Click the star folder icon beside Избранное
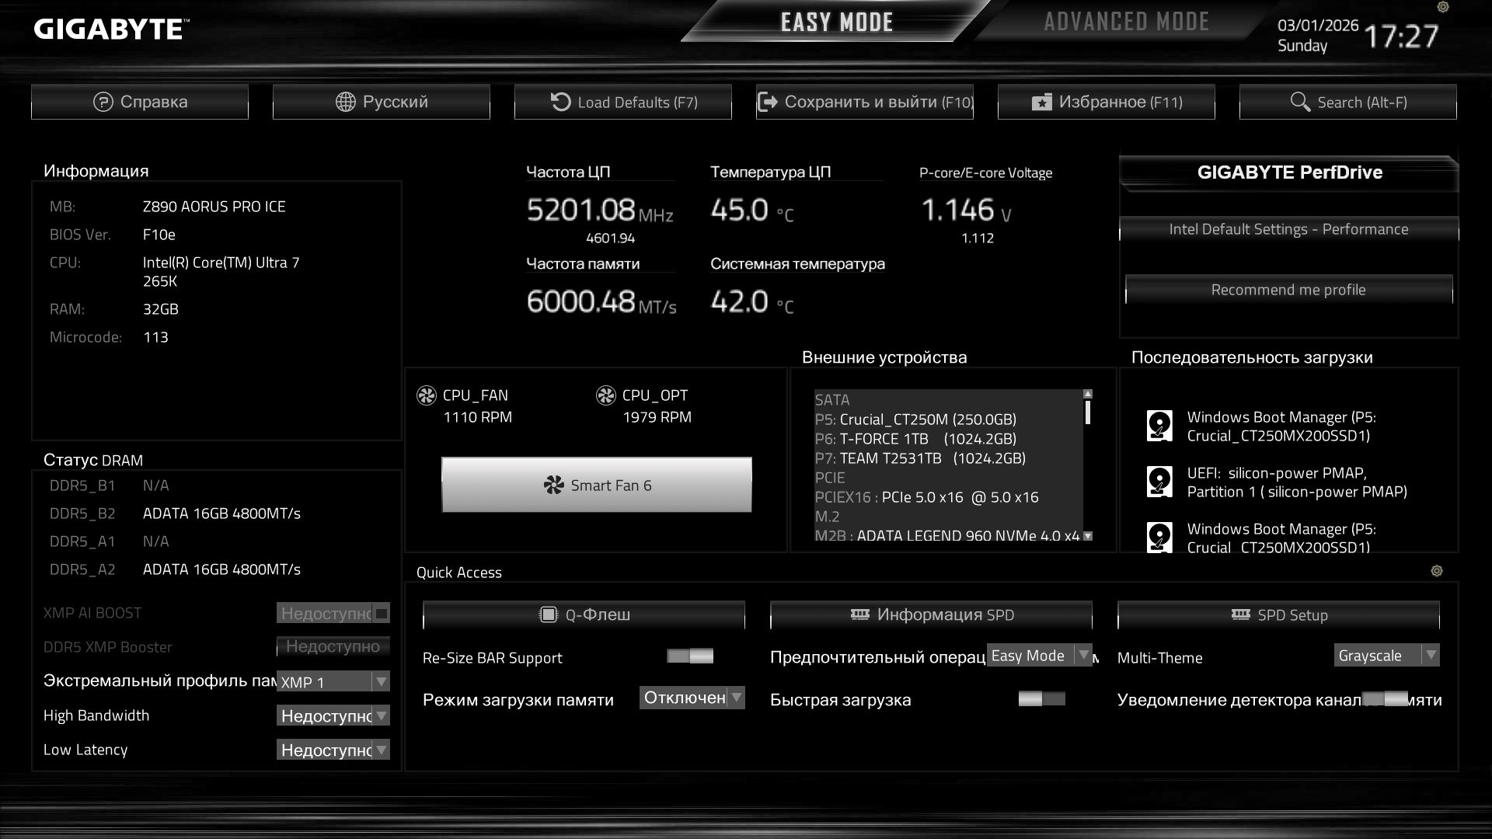The width and height of the screenshot is (1492, 839). (x=1041, y=102)
